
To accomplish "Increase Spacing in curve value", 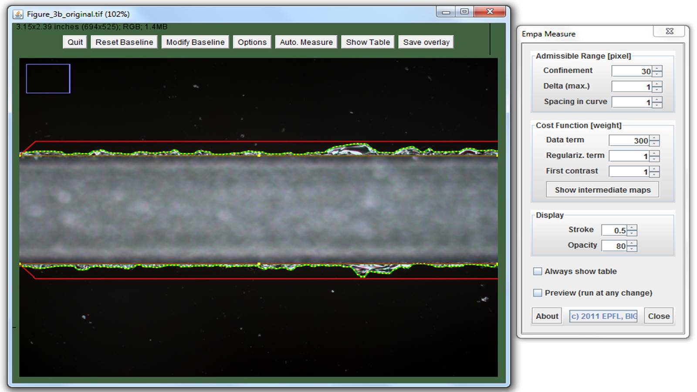I will point(657,100).
